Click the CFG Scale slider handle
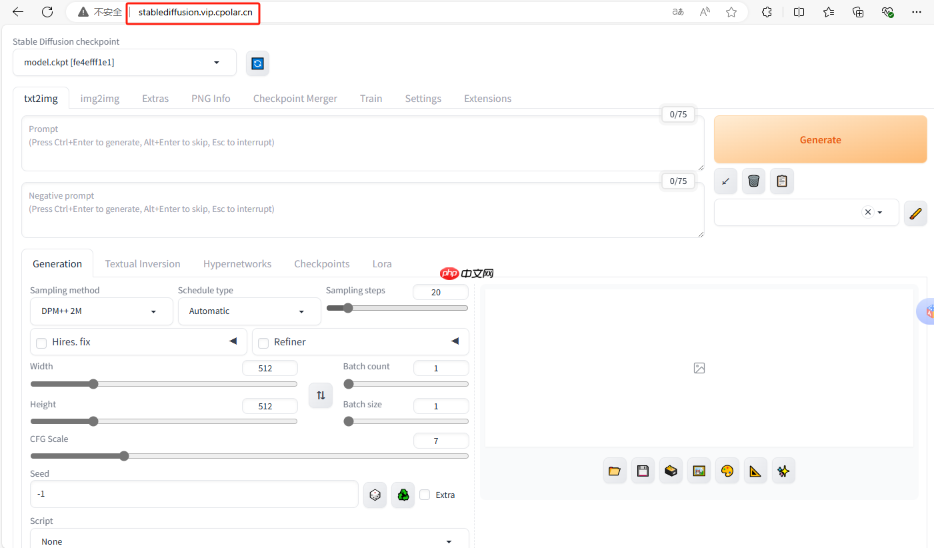 124,456
